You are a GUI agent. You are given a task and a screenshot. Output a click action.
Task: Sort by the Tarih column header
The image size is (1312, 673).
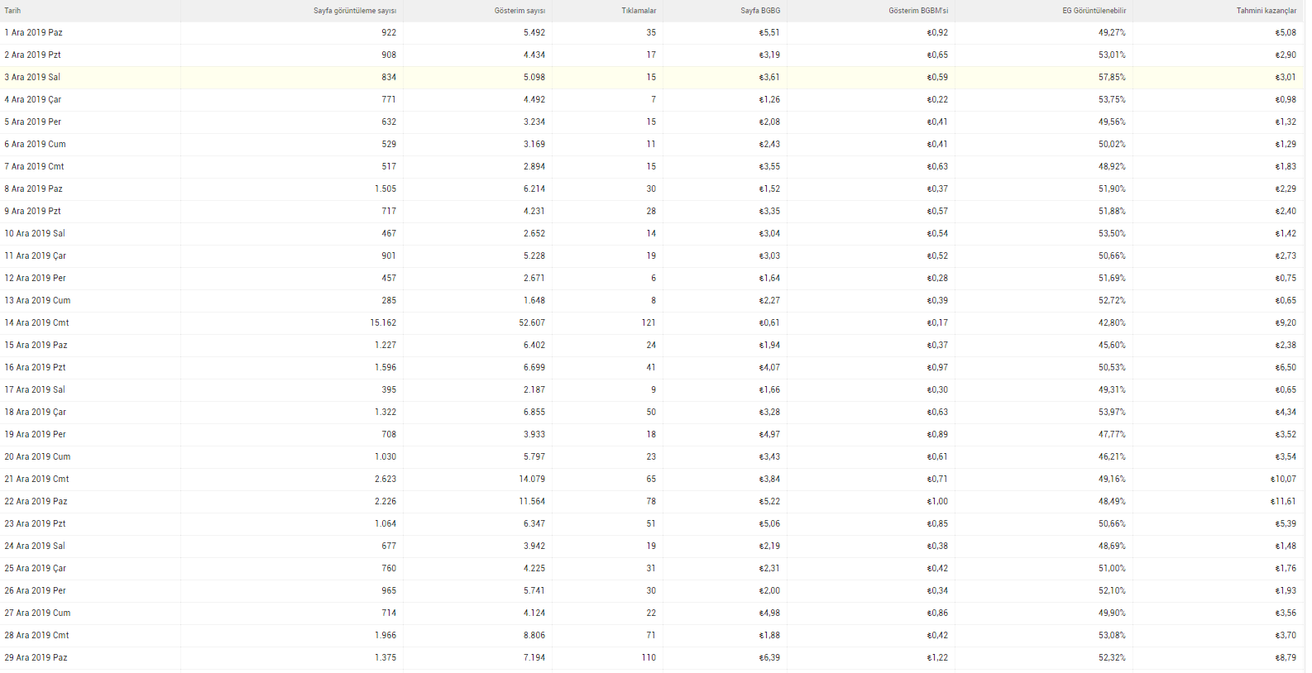pos(12,11)
